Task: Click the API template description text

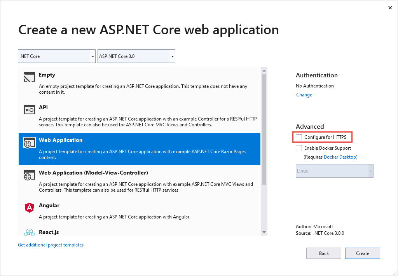Action: coord(148,122)
